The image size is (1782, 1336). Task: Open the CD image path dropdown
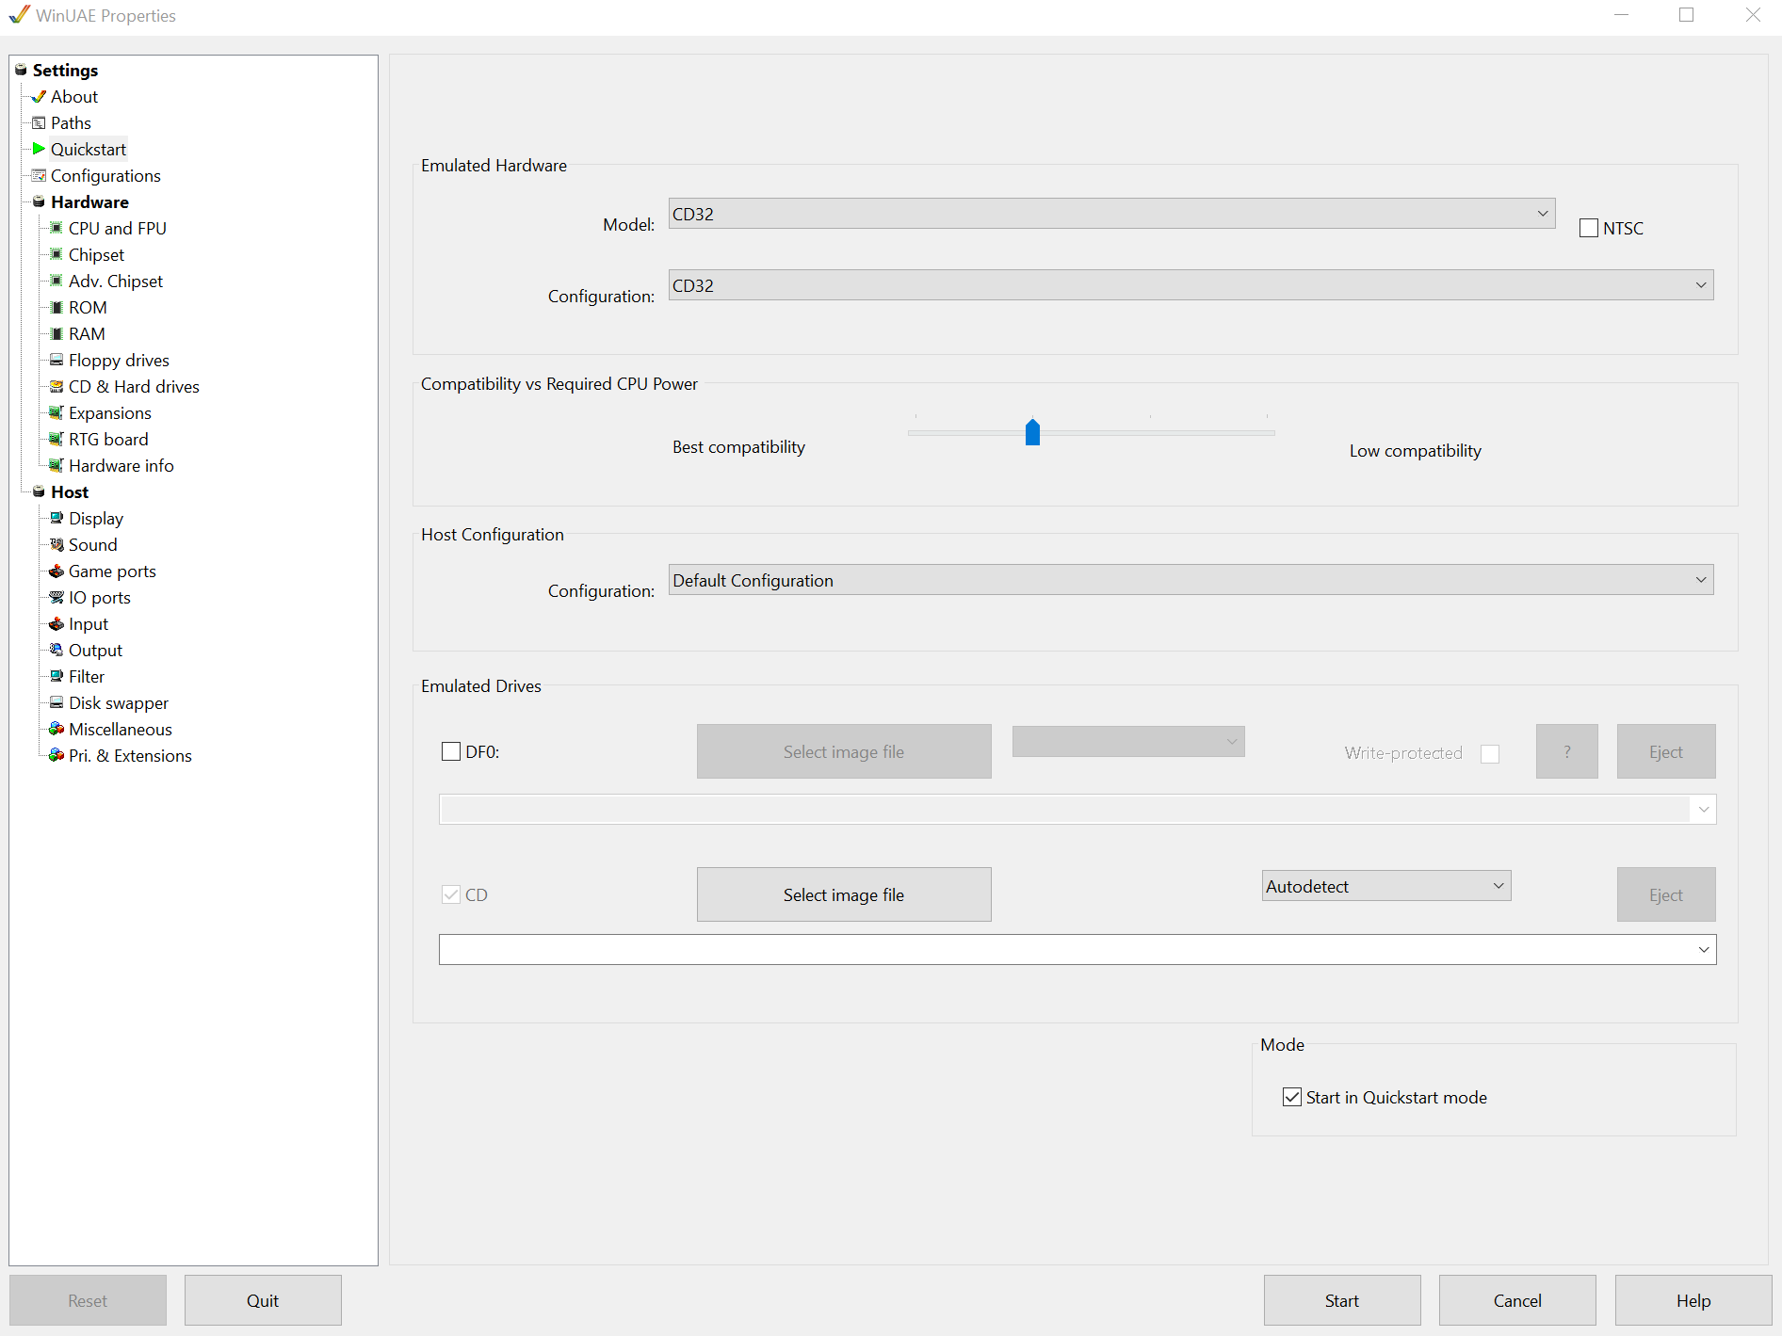tap(1704, 949)
